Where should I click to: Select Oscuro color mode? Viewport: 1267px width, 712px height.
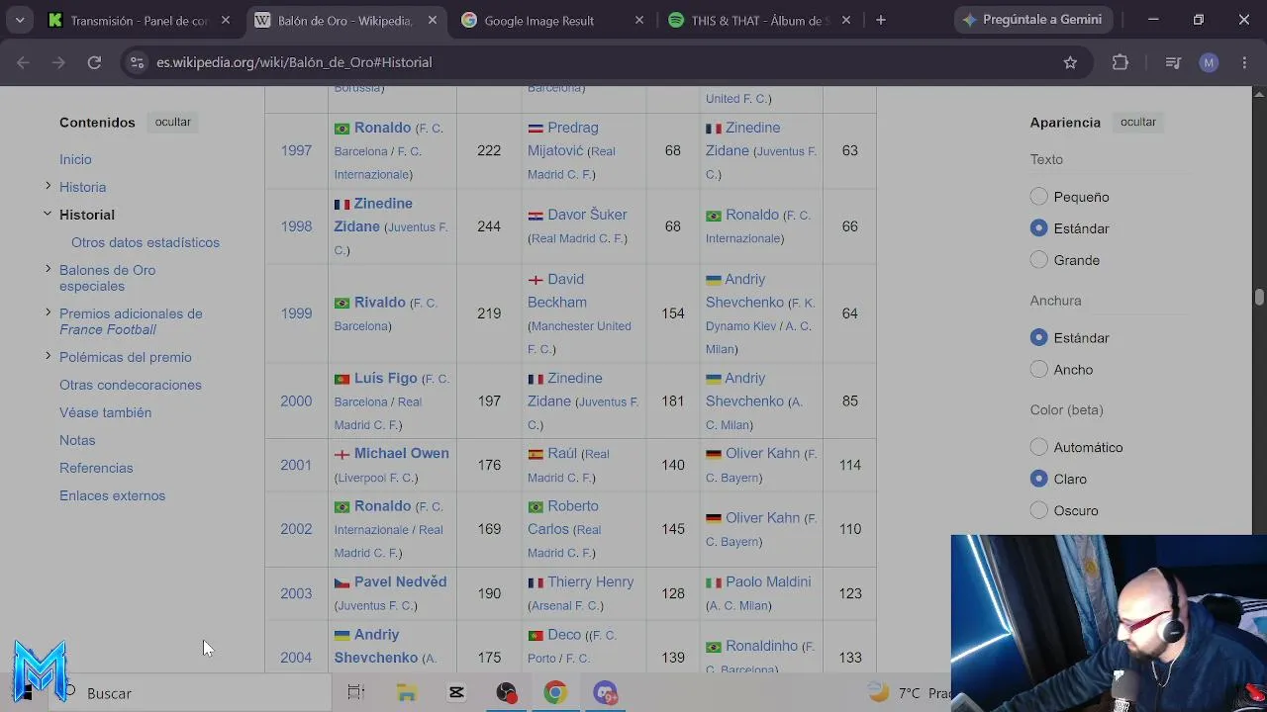coord(1038,510)
